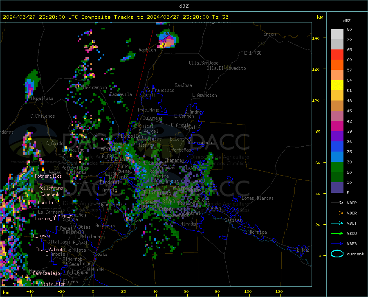Select the 'Pellegrina' location label
Image resolution: width=368 pixels, height=297 pixels.
point(51,188)
